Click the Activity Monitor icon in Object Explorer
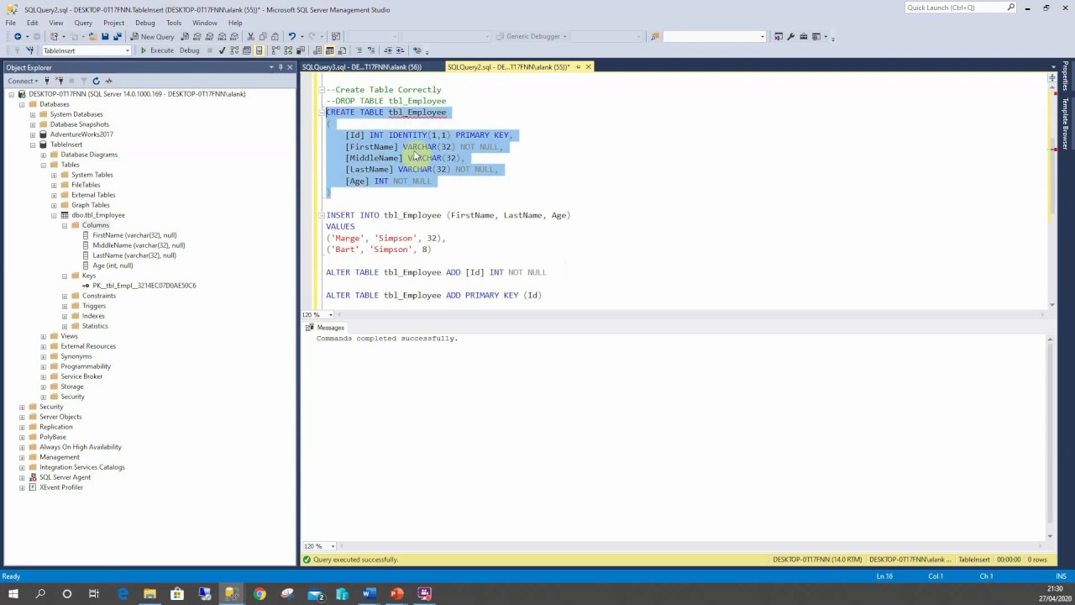This screenshot has height=605, width=1075. pos(108,81)
